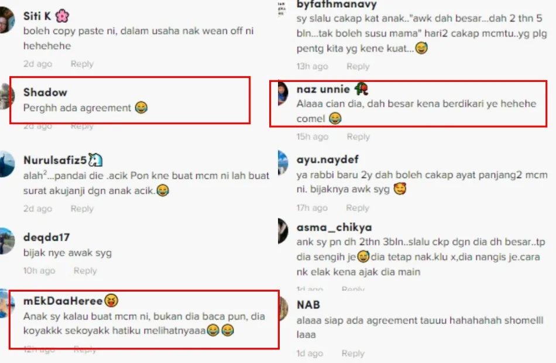Click the unicorn emoji beside Nurulsafiz5
Viewport: 556px width, 363px height.
pos(95,160)
